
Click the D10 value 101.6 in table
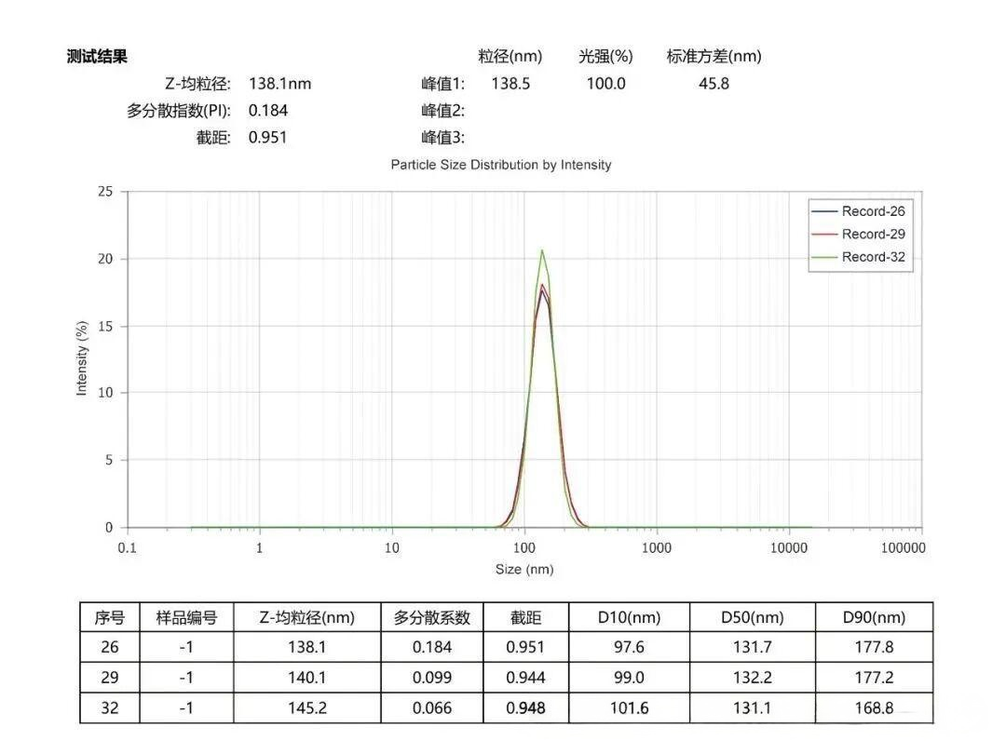pyautogui.click(x=629, y=708)
